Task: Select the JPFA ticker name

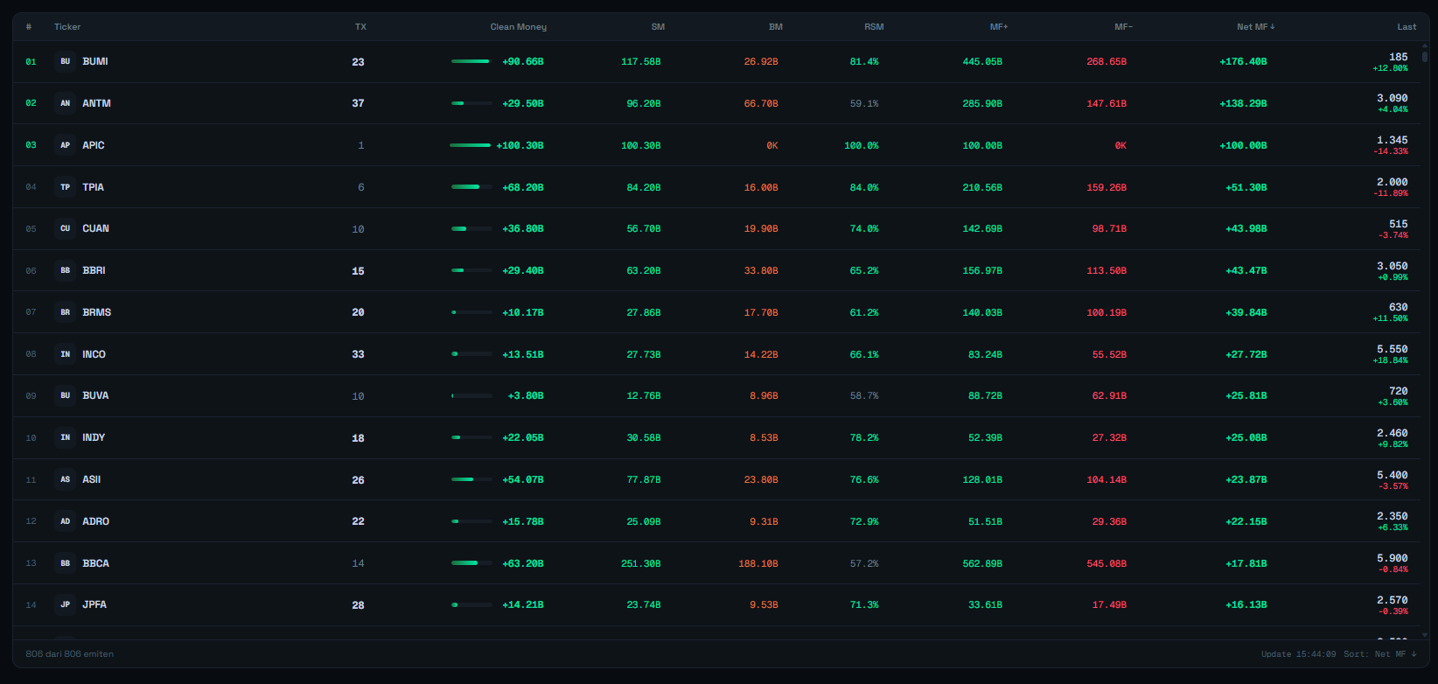Action: 94,604
